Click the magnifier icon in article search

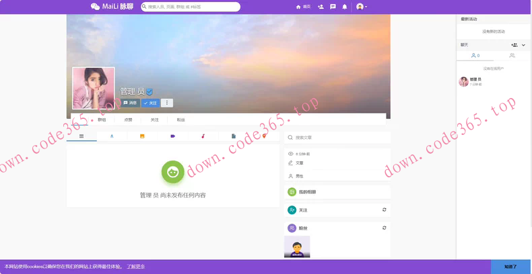pyautogui.click(x=290, y=138)
